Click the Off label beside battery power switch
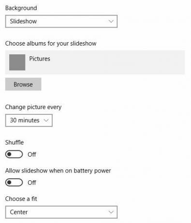Image resolution: width=191 pixels, height=223 pixels. (x=32, y=183)
